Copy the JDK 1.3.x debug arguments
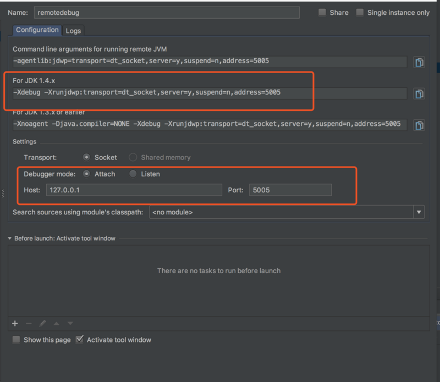This screenshot has width=440, height=382. click(x=419, y=125)
